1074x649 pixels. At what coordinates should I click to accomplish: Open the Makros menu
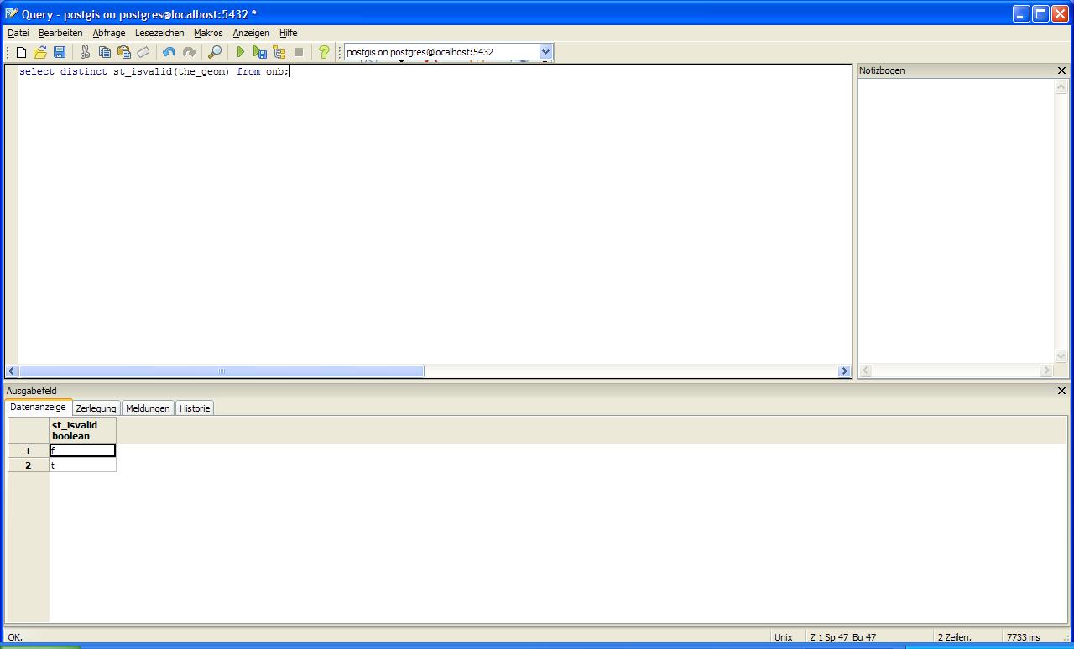[x=208, y=33]
